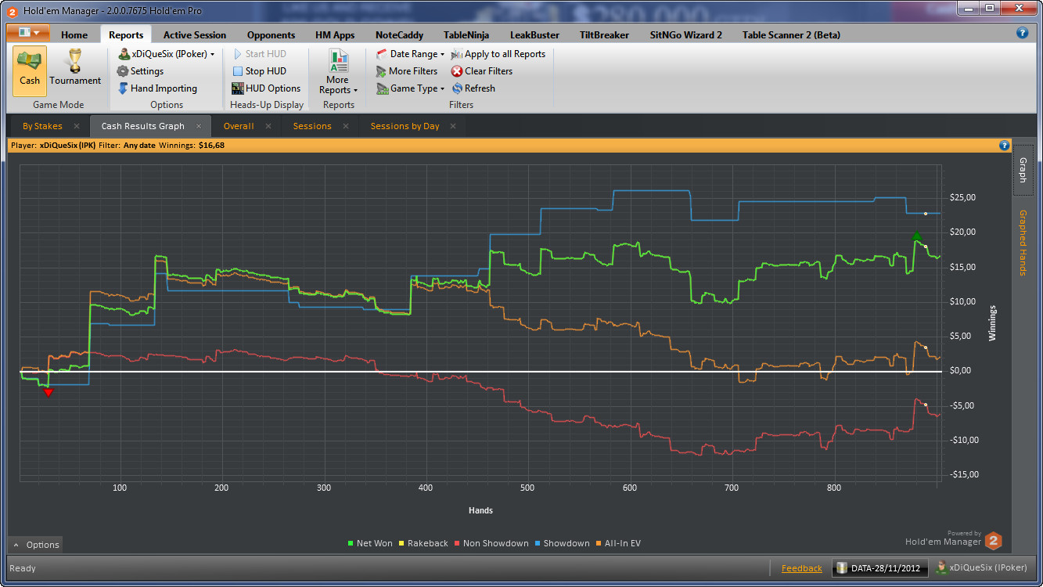Open the More Reports chart icon
The height and width of the screenshot is (587, 1043).
tap(339, 61)
